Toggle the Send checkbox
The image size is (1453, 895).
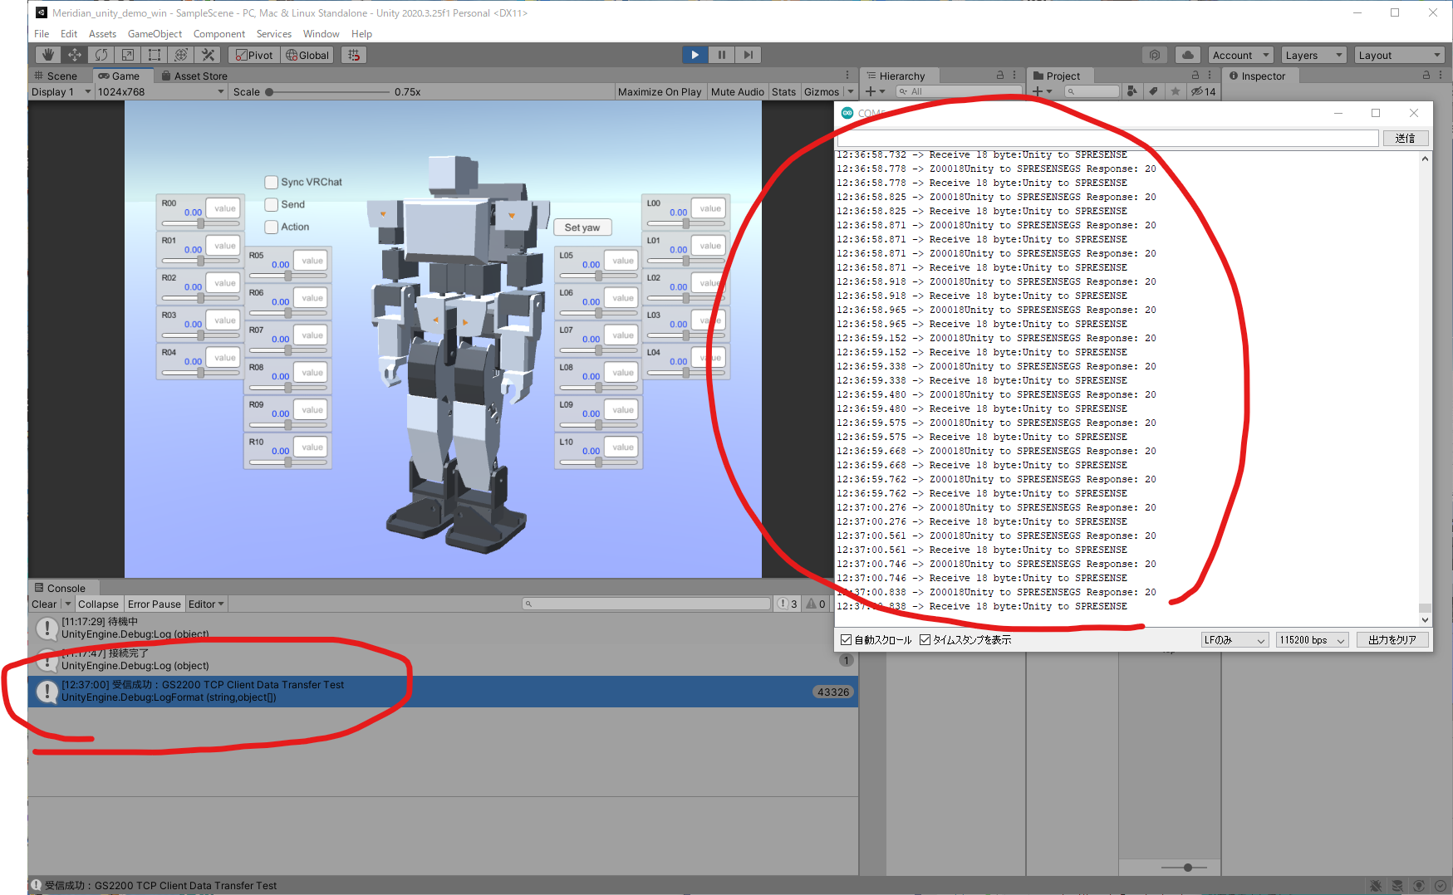pyautogui.click(x=272, y=205)
